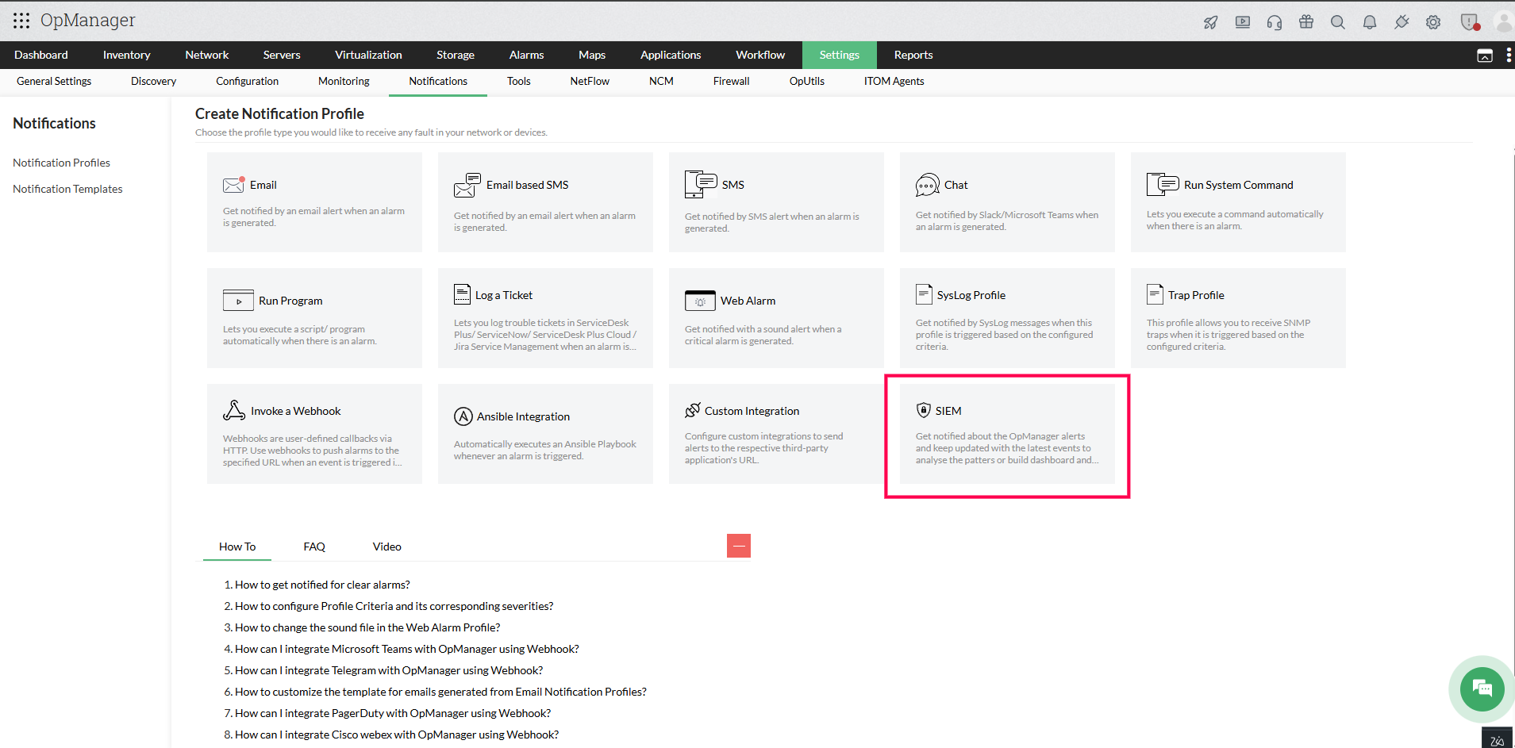Open the vertical three-dot menu
This screenshot has width=1515, height=748.
pos(1509,55)
